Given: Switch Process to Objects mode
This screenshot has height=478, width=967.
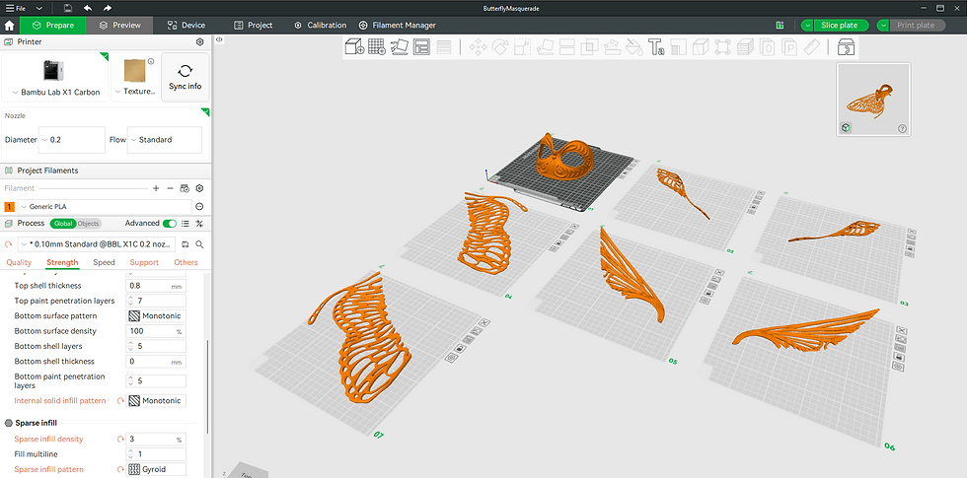Looking at the screenshot, I should pos(88,224).
